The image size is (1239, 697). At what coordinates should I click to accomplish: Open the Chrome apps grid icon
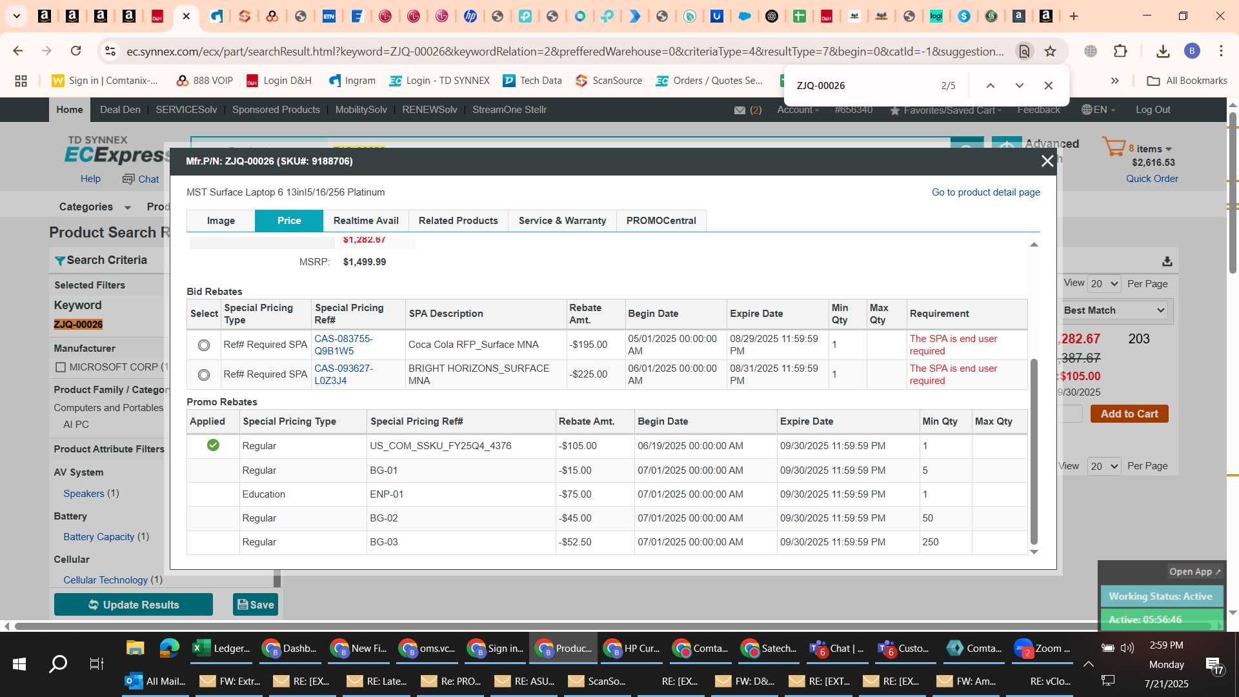[x=21, y=81]
